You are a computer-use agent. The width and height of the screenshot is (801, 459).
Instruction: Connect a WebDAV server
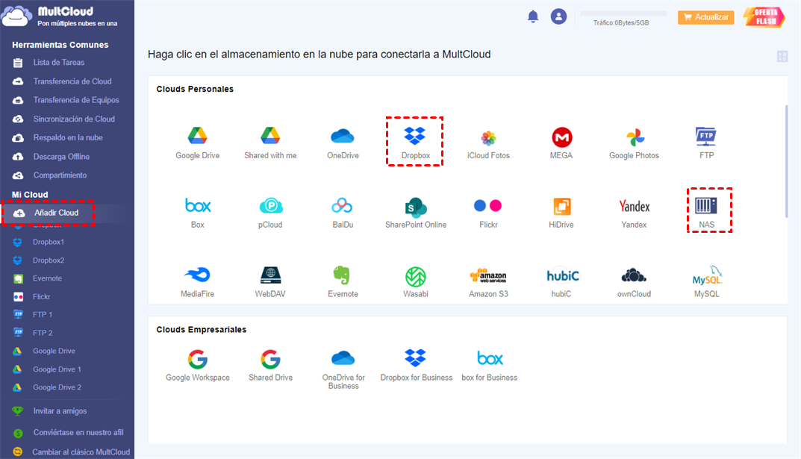click(270, 282)
